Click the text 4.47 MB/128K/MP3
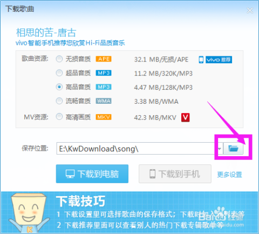The height and width of the screenshot is (234, 259). 163,88
